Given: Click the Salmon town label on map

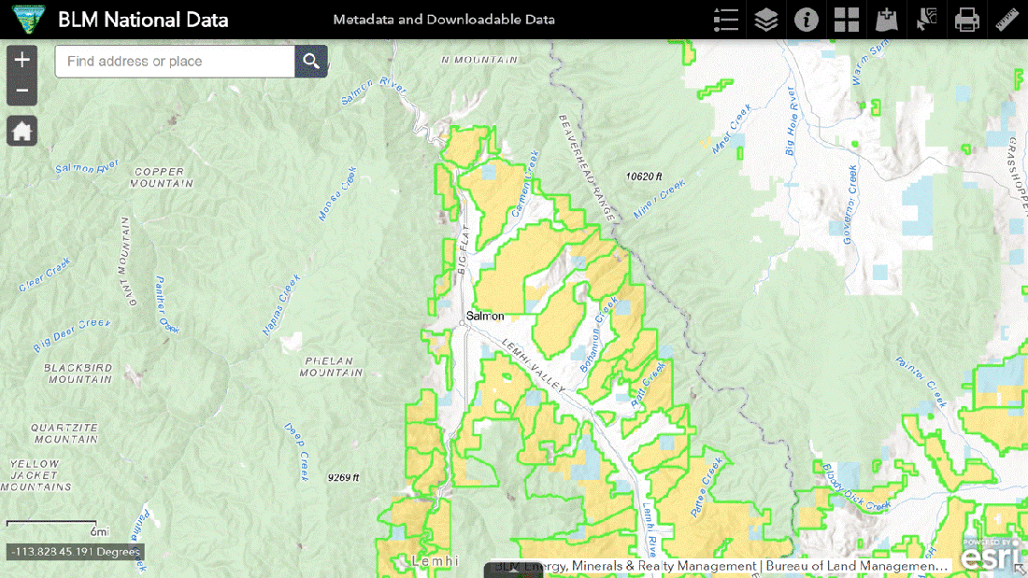Looking at the screenshot, I should (x=485, y=317).
